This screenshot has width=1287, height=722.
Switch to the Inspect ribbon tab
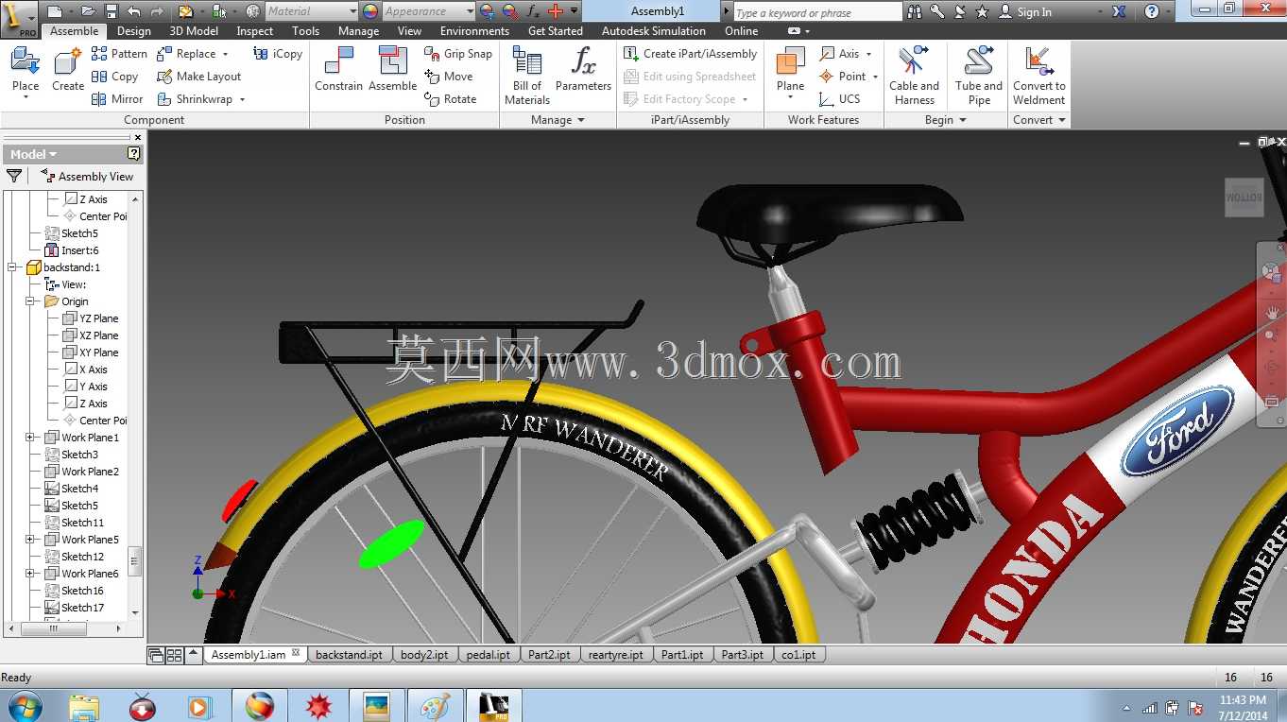coord(255,31)
